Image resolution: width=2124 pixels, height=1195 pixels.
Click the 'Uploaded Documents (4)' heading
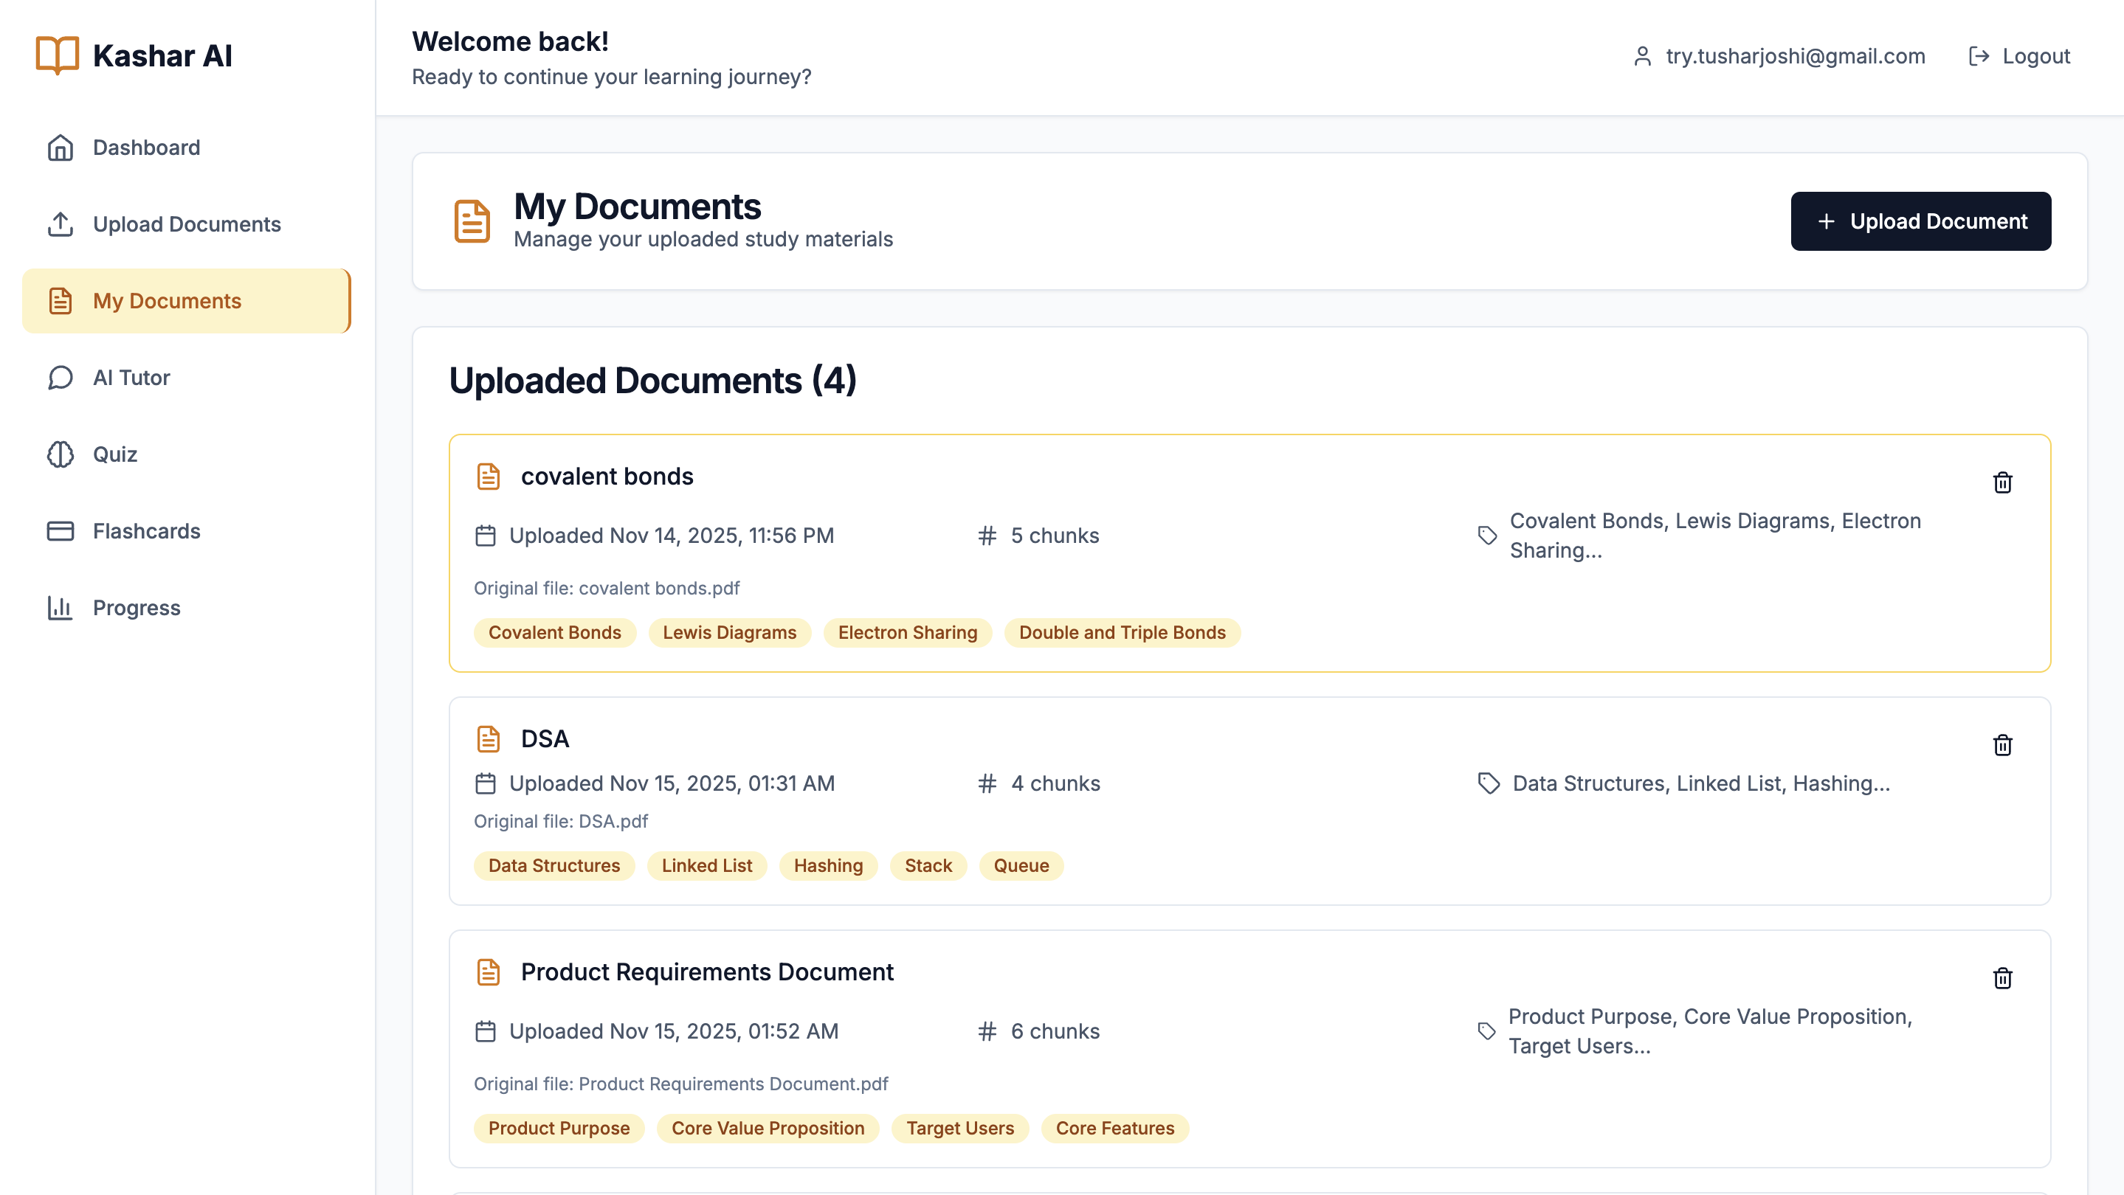pos(653,381)
